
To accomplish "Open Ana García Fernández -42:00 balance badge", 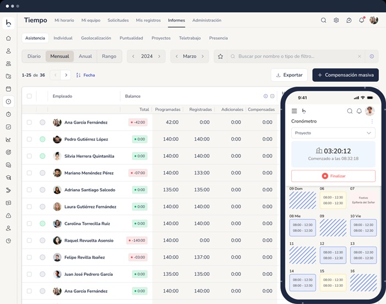I will coord(138,122).
